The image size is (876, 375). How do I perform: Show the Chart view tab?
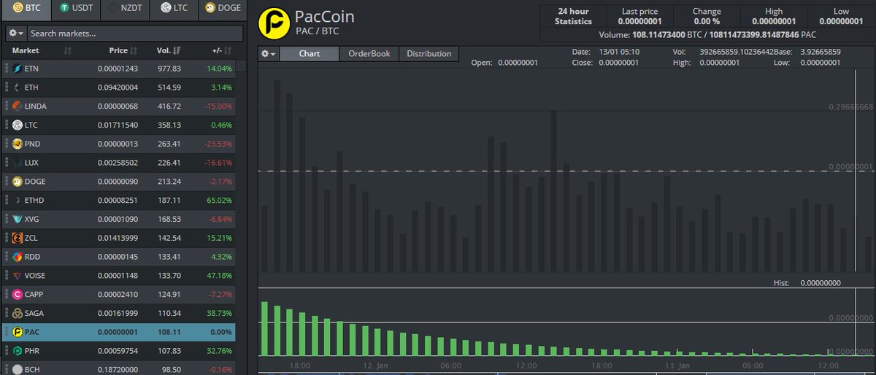click(x=310, y=54)
